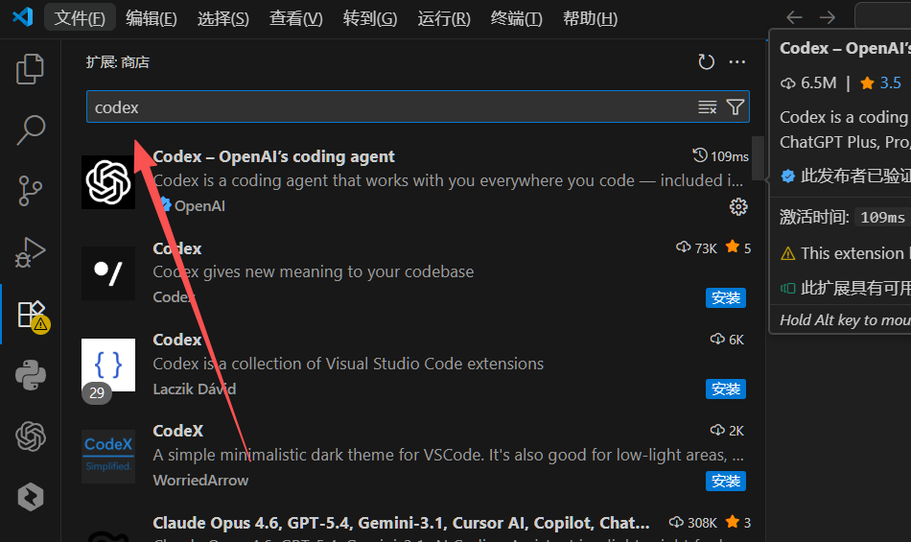Image resolution: width=911 pixels, height=542 pixels.
Task: Click 'Codex gives new meaning' description
Action: pos(314,271)
